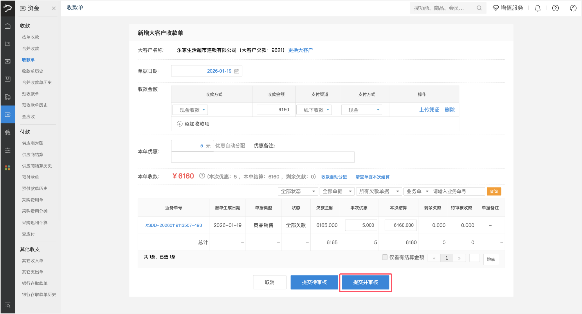Expand the 现金收款 payment method dropdown

tap(190, 110)
